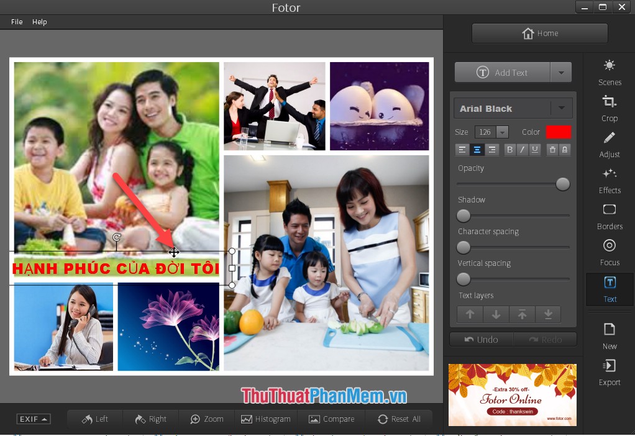Click the Fotor Online discount banner
Image resolution: width=635 pixels, height=436 pixels.
tap(512, 395)
